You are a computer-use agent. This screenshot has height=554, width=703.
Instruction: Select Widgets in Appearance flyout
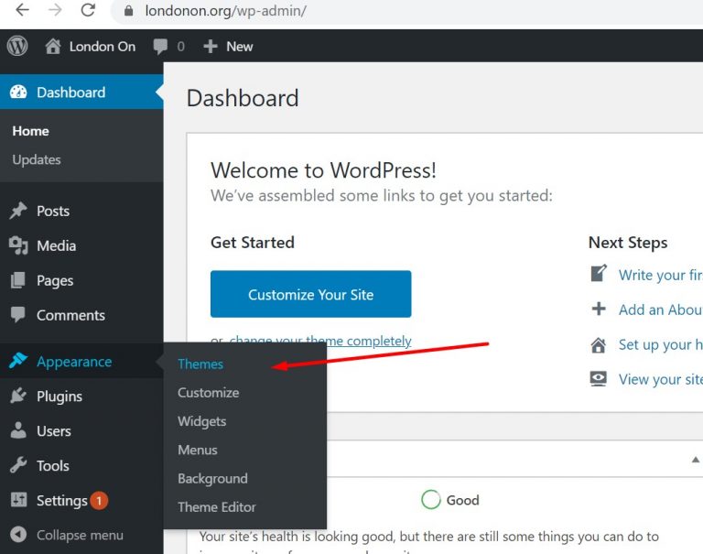coord(201,421)
